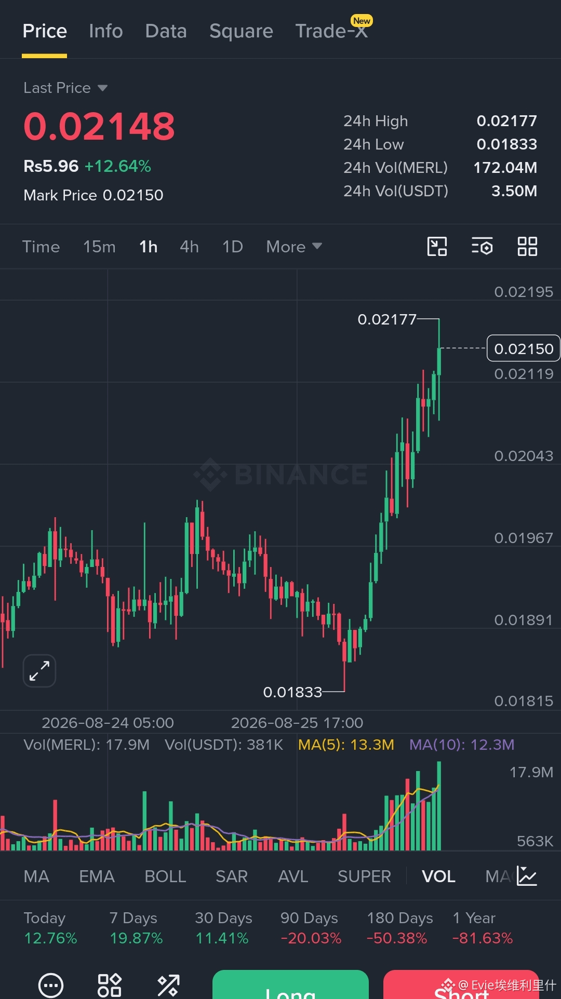This screenshot has height=999, width=561.
Task: Select the VOL sub-indicator
Action: (x=438, y=876)
